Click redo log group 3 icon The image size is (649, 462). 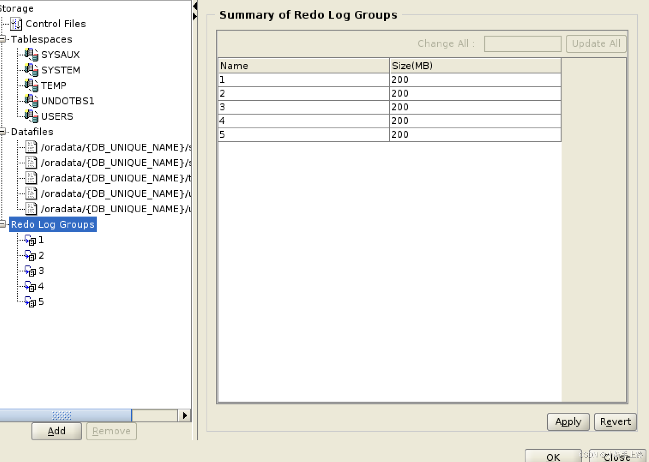coord(30,271)
